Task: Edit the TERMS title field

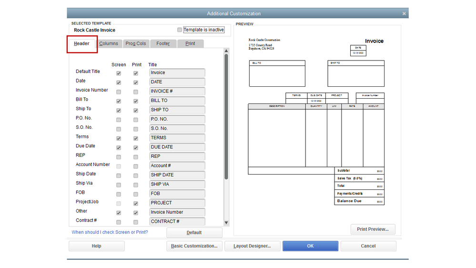Action: 177,138
